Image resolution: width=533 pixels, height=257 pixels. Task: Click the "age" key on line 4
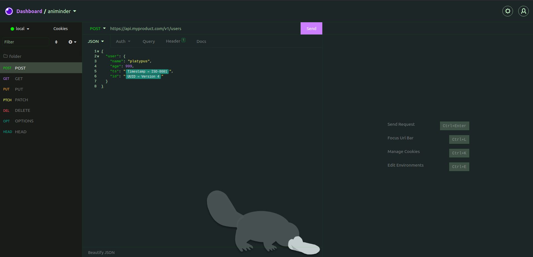pos(116,66)
